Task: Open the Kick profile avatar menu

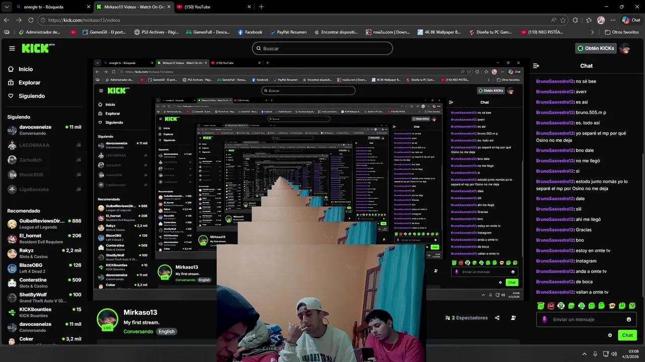Action: coord(625,48)
